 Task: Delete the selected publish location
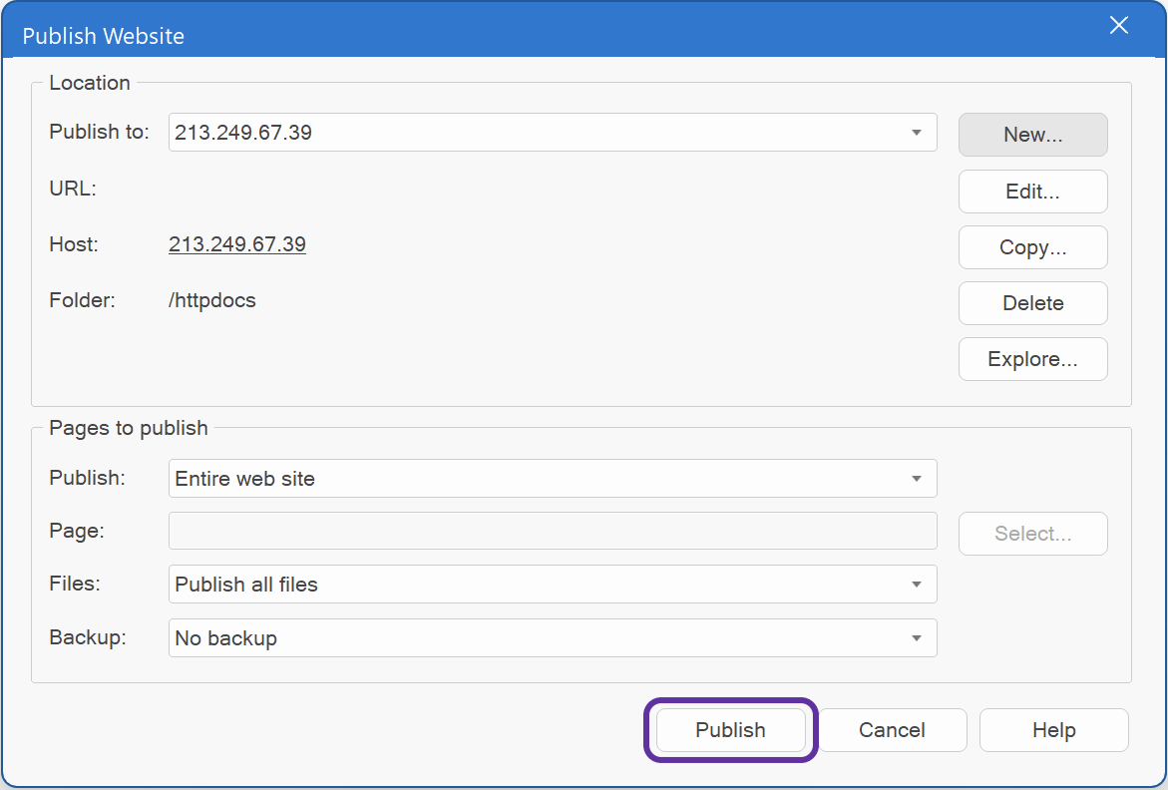[1032, 303]
